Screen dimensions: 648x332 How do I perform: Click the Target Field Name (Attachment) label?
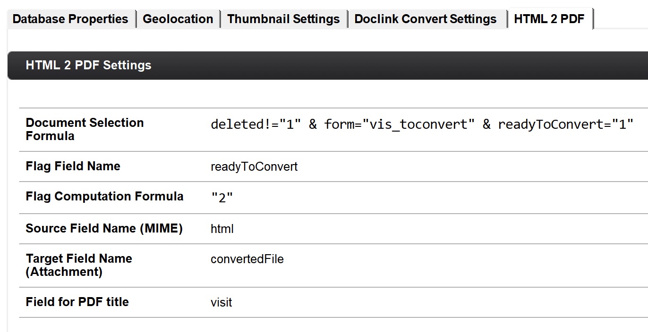tap(79, 265)
